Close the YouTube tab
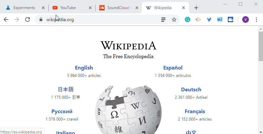 (90, 8)
